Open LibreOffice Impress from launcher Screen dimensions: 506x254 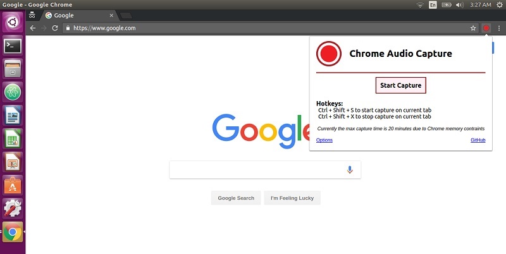[x=13, y=162]
